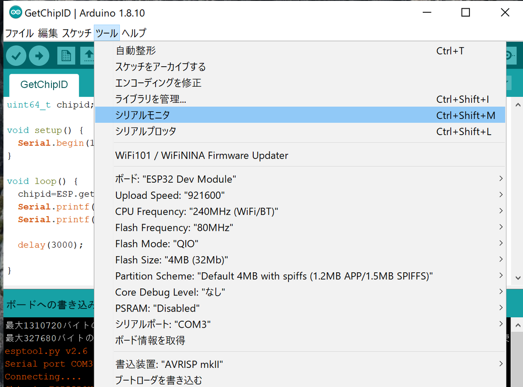This screenshot has width=523, height=387.
Task: Open シリアルモニタ from menu
Action: coord(300,115)
